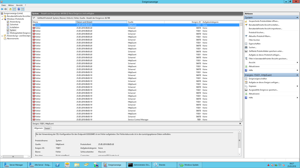Click the back arrow in the toolbar

click(x=2, y=9)
